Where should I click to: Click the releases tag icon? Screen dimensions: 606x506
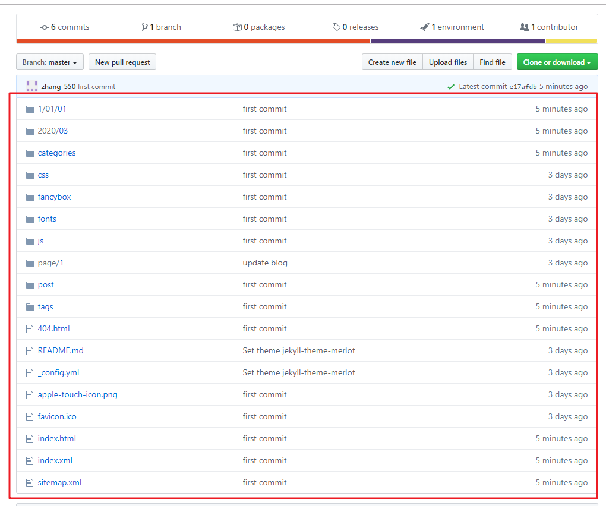pyautogui.click(x=337, y=27)
